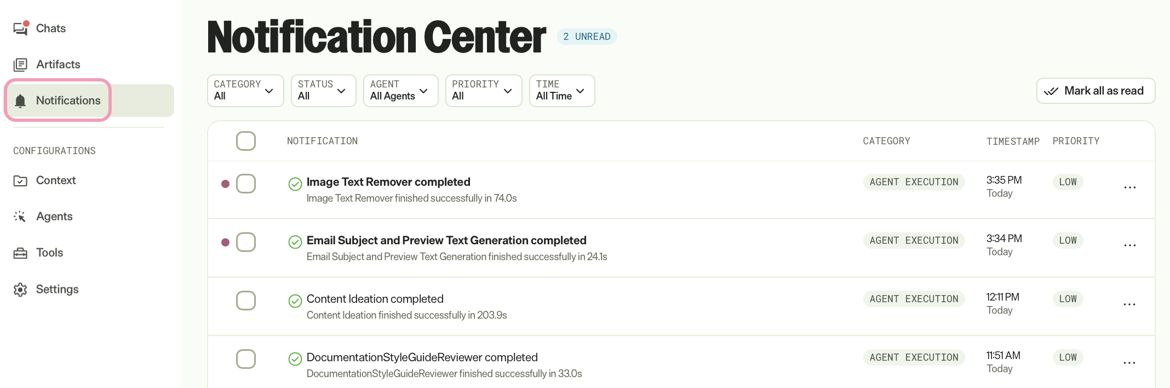The image size is (1170, 388).
Task: Go to the Tools menu item
Action: [x=49, y=252]
